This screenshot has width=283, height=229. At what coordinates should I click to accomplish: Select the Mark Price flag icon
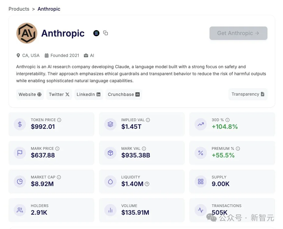pyautogui.click(x=20, y=153)
